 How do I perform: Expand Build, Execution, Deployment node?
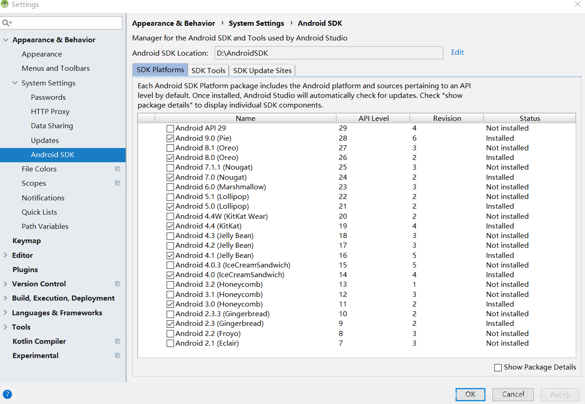(x=6, y=298)
